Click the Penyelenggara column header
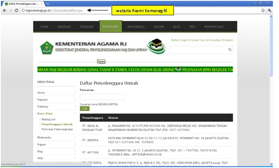 pos(93,118)
